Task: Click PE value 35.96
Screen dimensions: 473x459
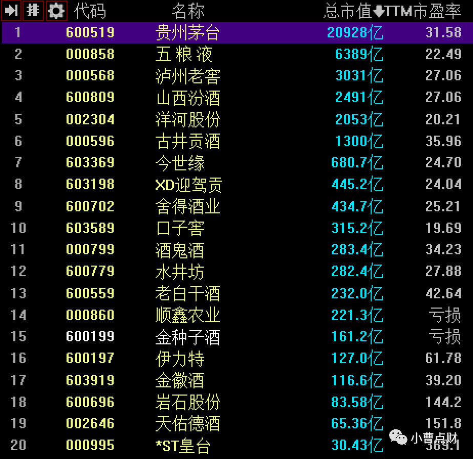Action: click(x=443, y=141)
